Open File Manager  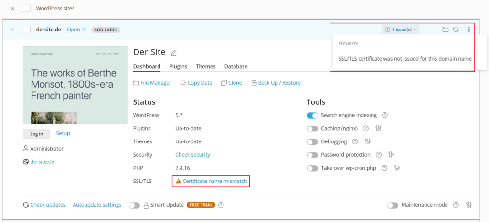(152, 83)
